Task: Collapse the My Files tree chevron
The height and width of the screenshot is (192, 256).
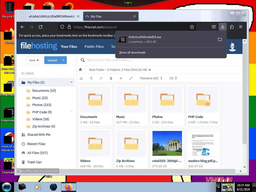Action: coord(71,82)
